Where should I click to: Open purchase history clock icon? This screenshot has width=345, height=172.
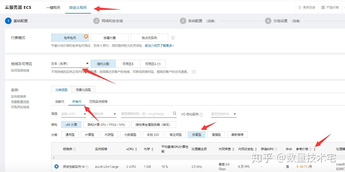[x=300, y=8]
